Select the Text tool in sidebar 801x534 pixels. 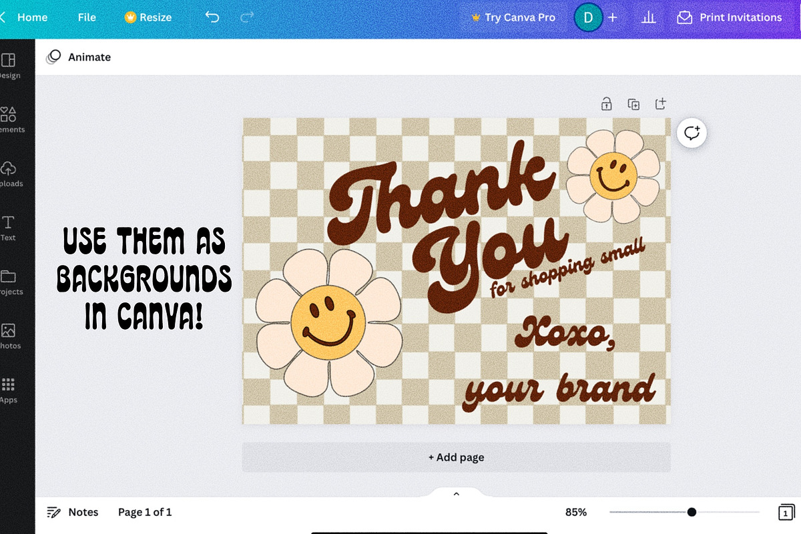pyautogui.click(x=9, y=228)
